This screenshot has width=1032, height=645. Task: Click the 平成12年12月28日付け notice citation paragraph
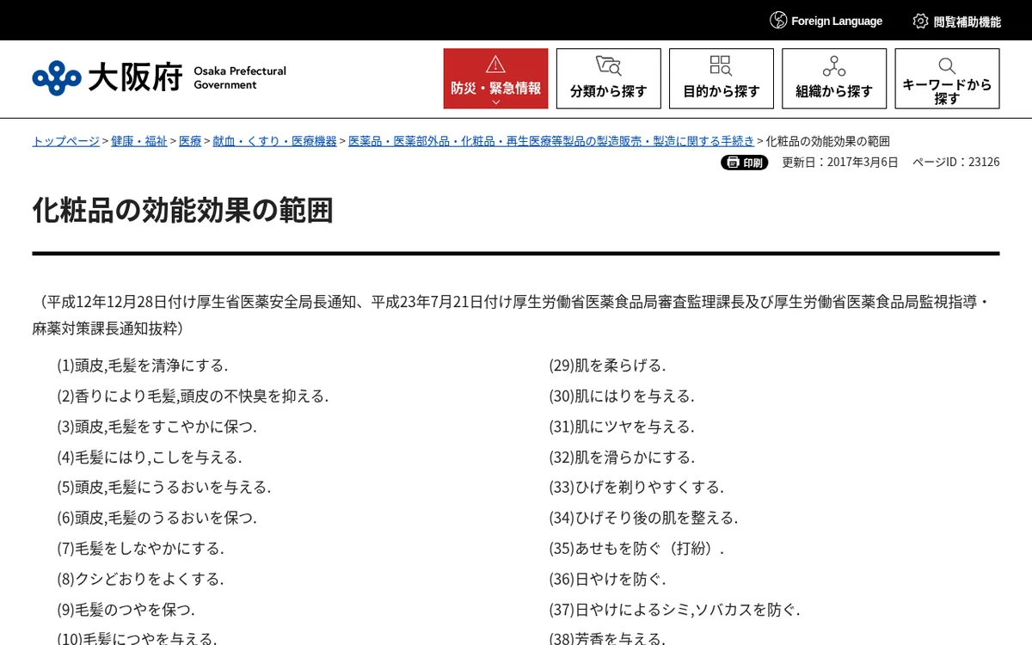coord(515,315)
